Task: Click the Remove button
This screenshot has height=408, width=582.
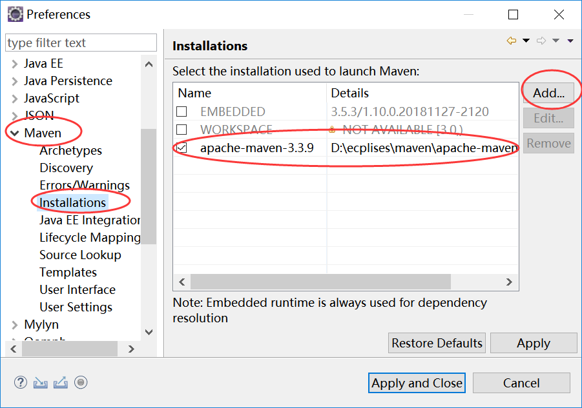Action: click(x=548, y=143)
